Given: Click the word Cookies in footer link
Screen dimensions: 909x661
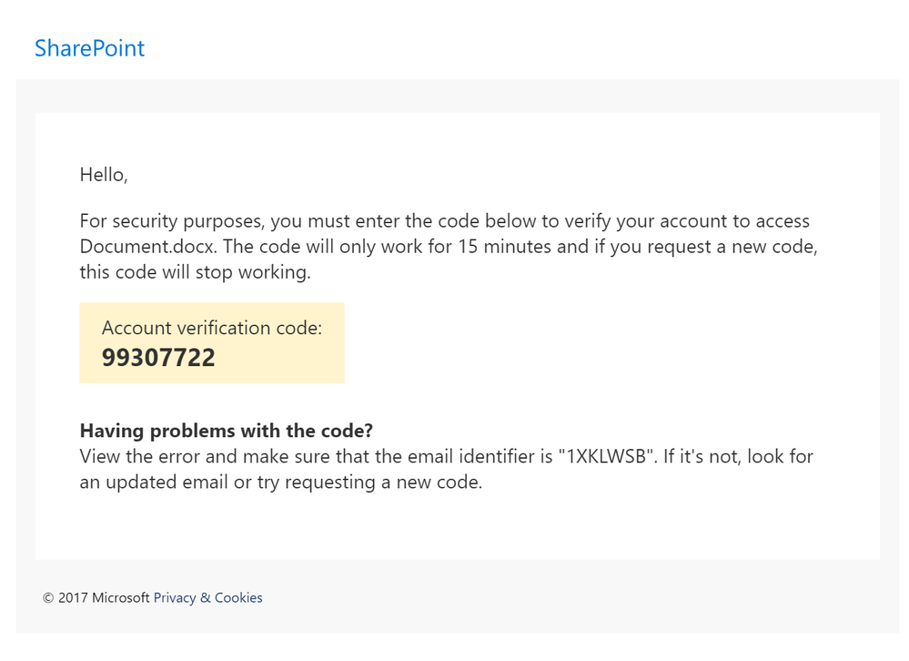Looking at the screenshot, I should pos(238,598).
